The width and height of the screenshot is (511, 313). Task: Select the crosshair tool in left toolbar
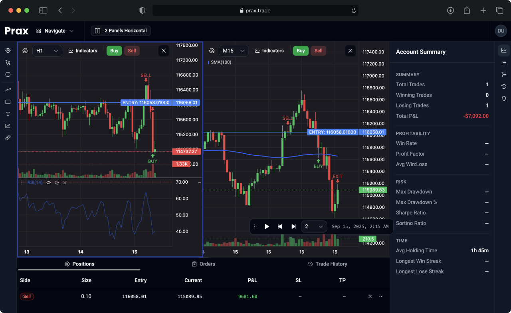8,50
